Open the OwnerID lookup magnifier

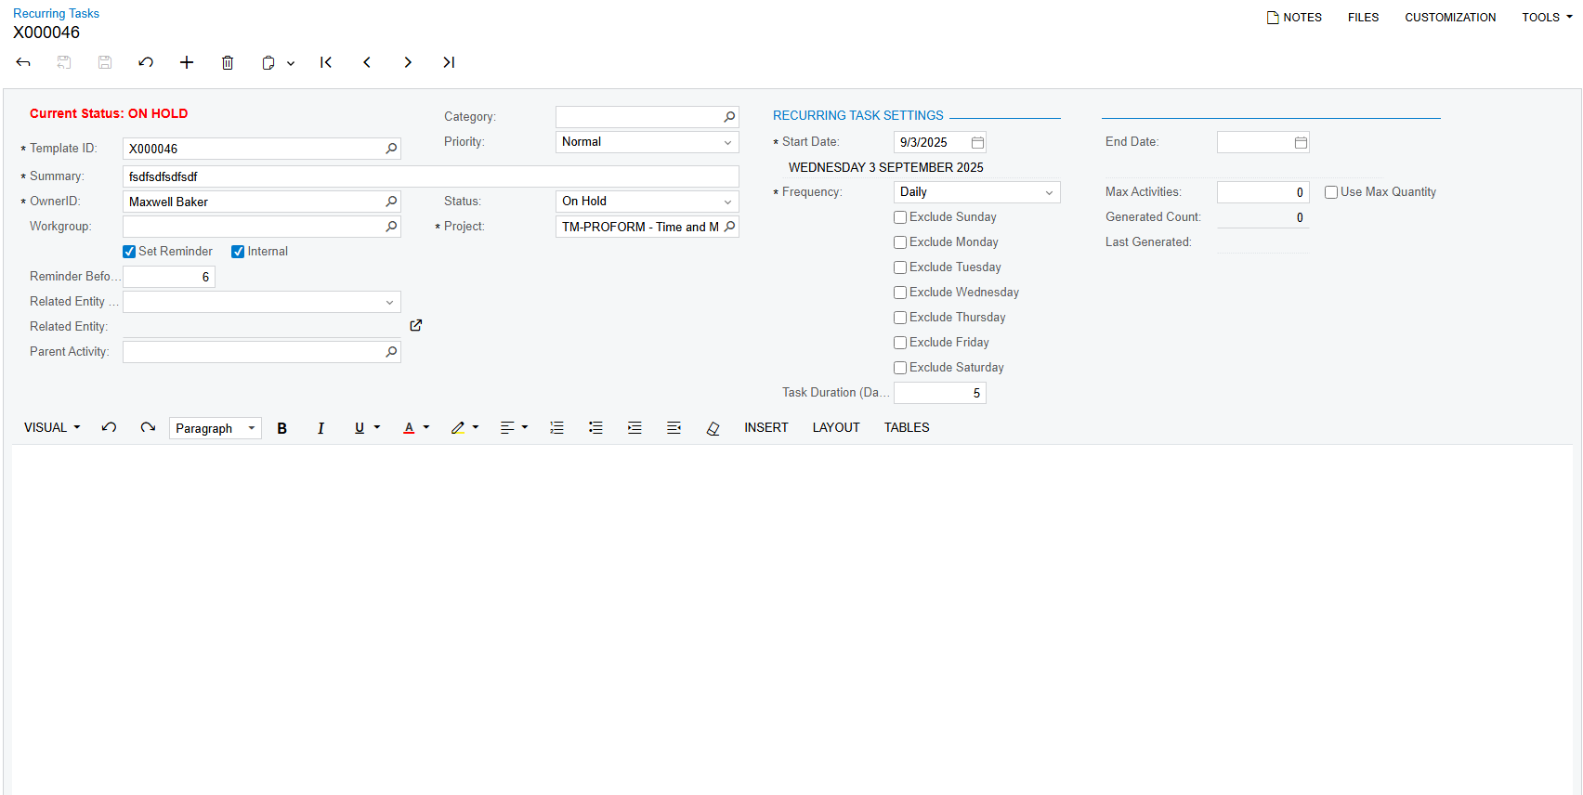391,202
